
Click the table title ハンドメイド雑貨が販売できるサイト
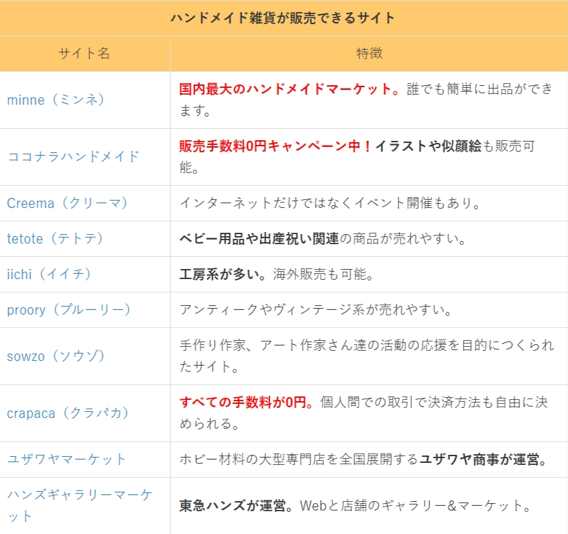[x=283, y=17]
